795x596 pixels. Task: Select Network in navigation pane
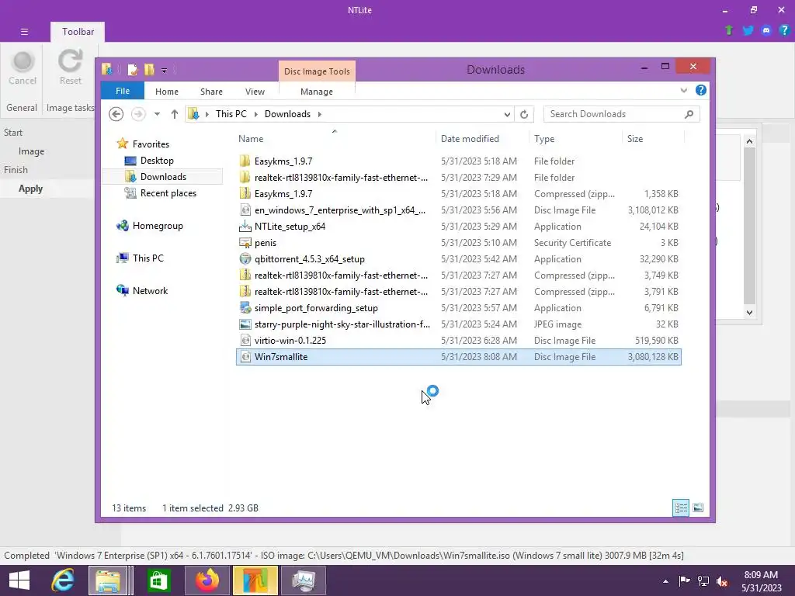point(150,291)
